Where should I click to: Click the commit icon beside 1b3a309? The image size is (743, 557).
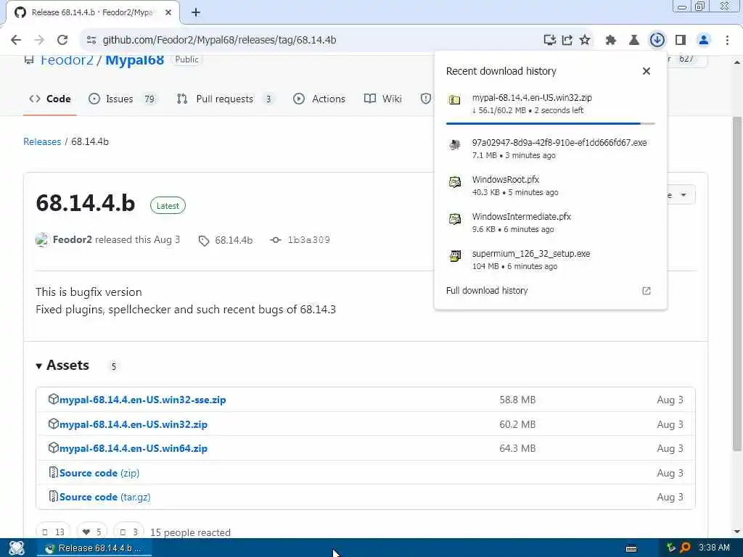pos(275,240)
